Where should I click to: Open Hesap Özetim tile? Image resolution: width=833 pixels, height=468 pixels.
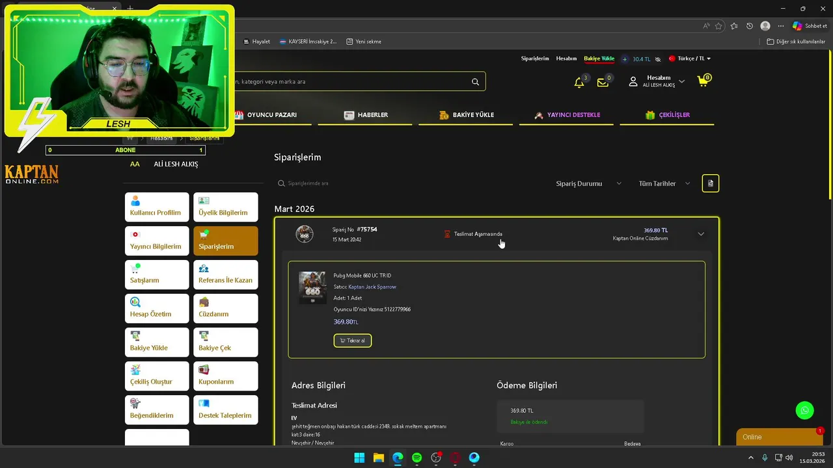(x=157, y=308)
